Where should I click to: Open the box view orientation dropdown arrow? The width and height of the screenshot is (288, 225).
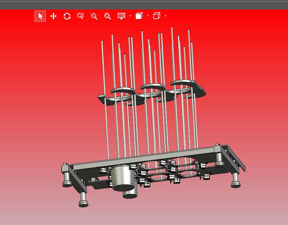coord(166,16)
